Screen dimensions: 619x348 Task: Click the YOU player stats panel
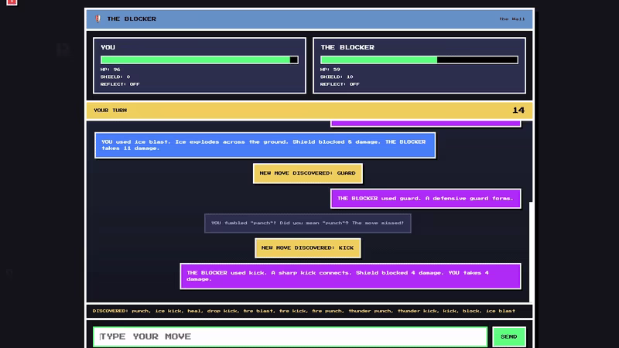tap(200, 66)
